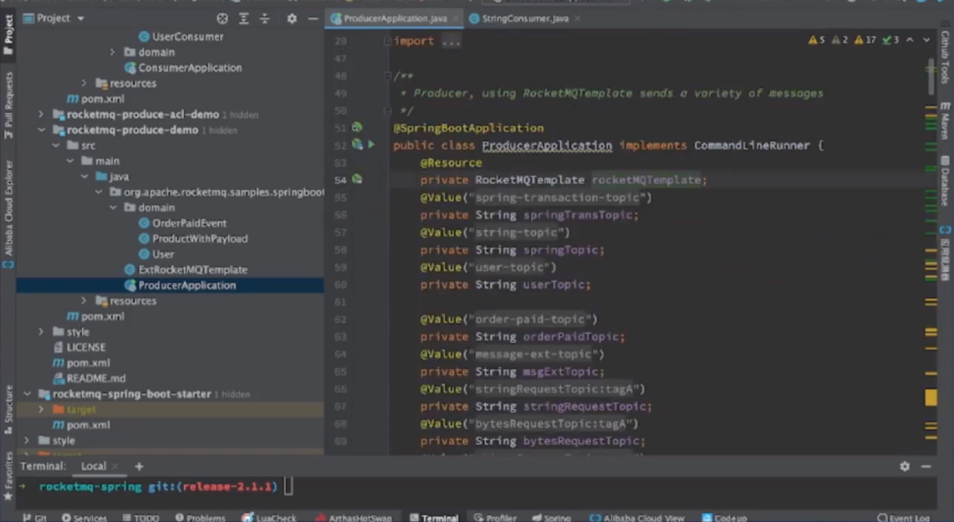Click the Select Opened File target icon
Screen dimensions: 954x522
coord(222,19)
